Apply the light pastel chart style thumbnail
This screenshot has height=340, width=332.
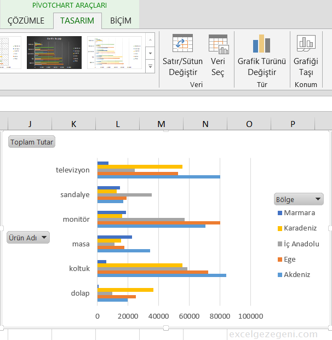[x=115, y=53]
